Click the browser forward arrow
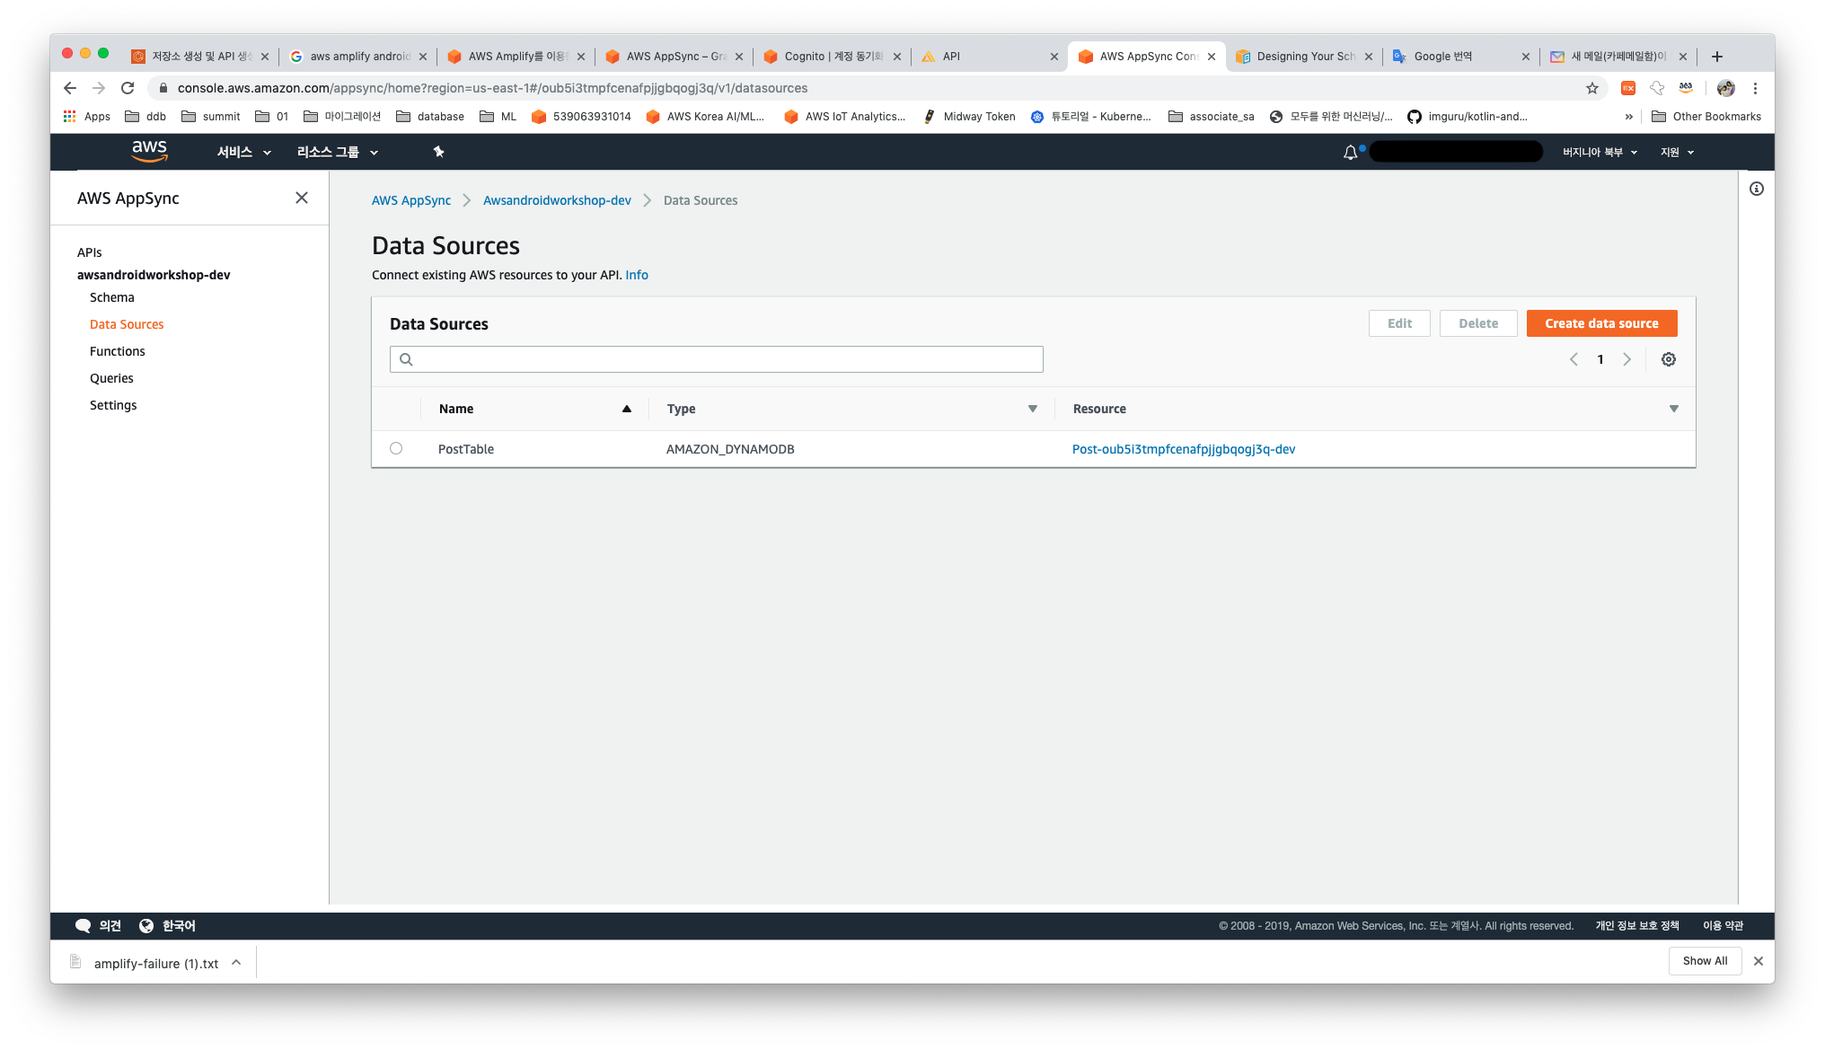The width and height of the screenshot is (1825, 1050). click(x=99, y=88)
